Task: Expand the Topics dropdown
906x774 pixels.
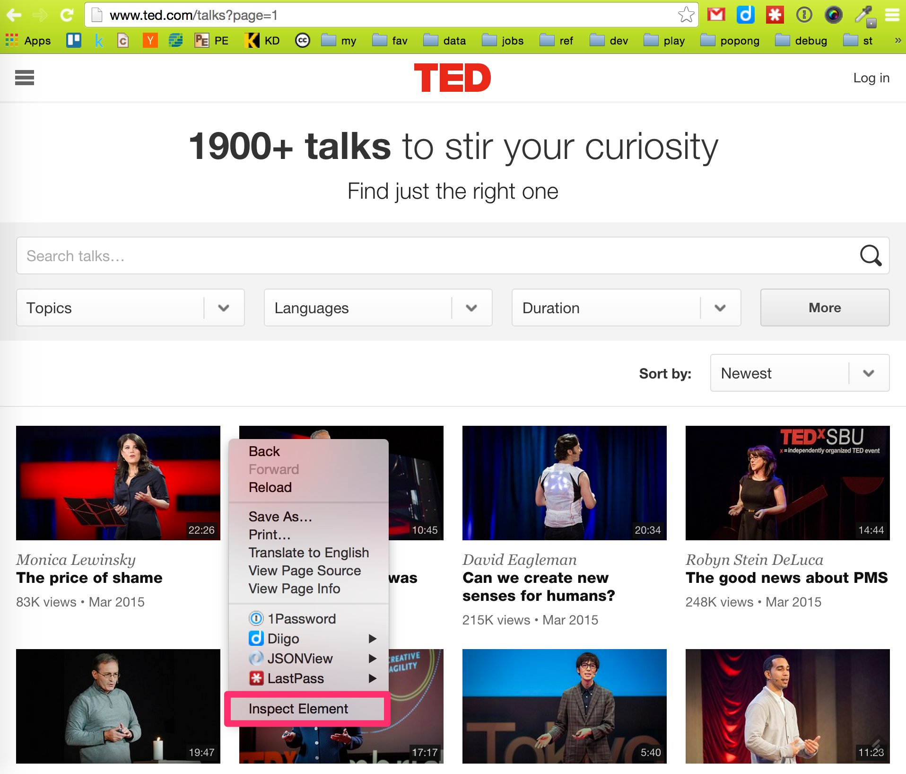Action: coord(131,308)
